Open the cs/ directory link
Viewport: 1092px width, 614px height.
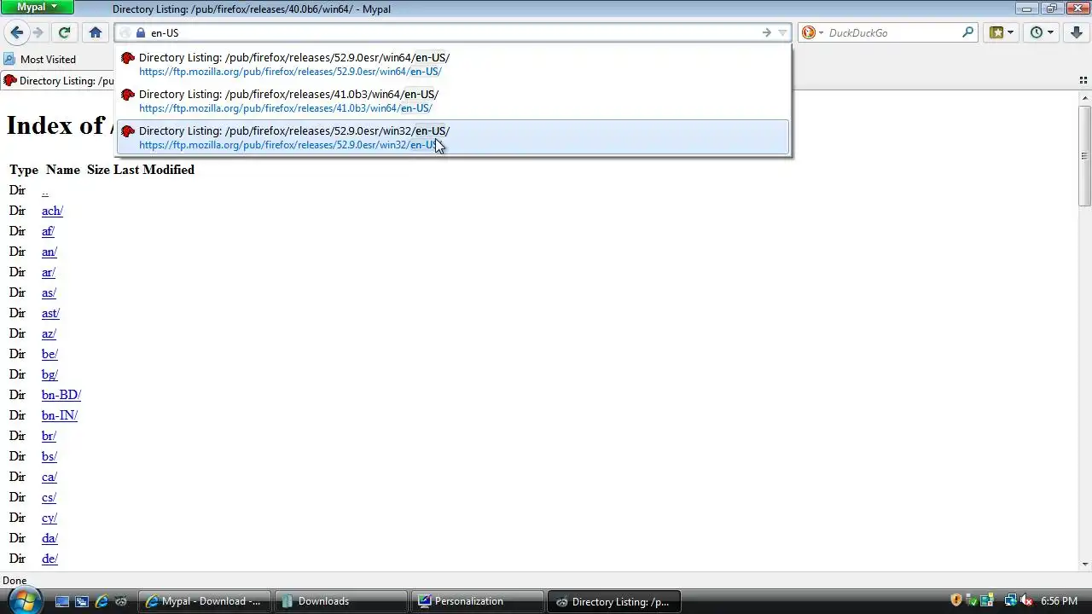tap(49, 497)
